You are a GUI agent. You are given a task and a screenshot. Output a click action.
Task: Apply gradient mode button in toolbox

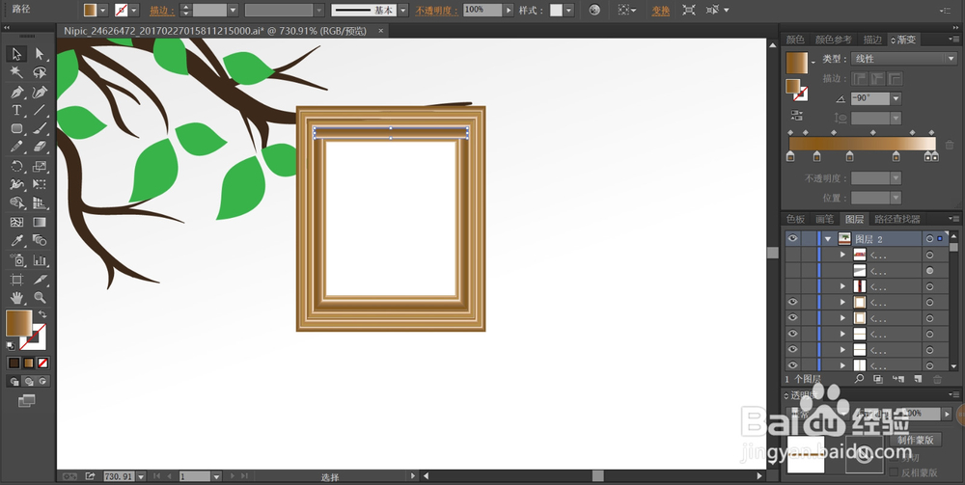pos(28,364)
